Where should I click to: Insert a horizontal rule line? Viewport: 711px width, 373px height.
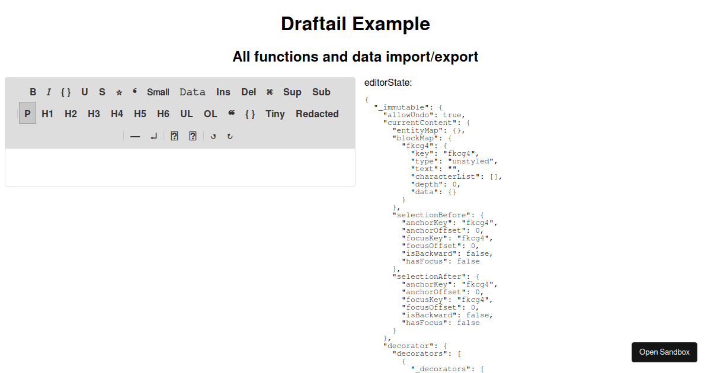[135, 136]
